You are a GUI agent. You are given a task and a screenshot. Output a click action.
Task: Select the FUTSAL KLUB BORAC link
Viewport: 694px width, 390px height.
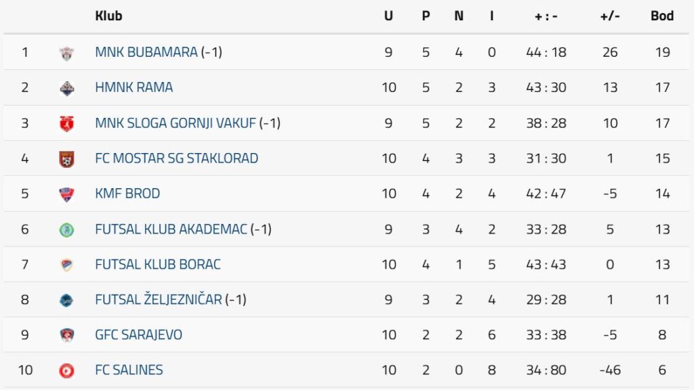click(158, 264)
